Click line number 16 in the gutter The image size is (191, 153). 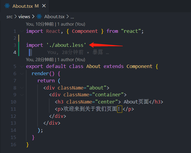13,144
